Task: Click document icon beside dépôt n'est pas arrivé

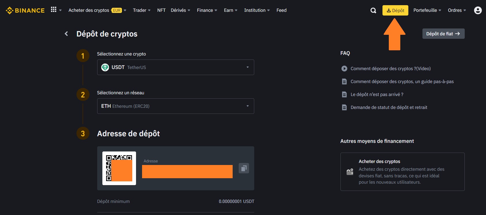Action: 344,95
